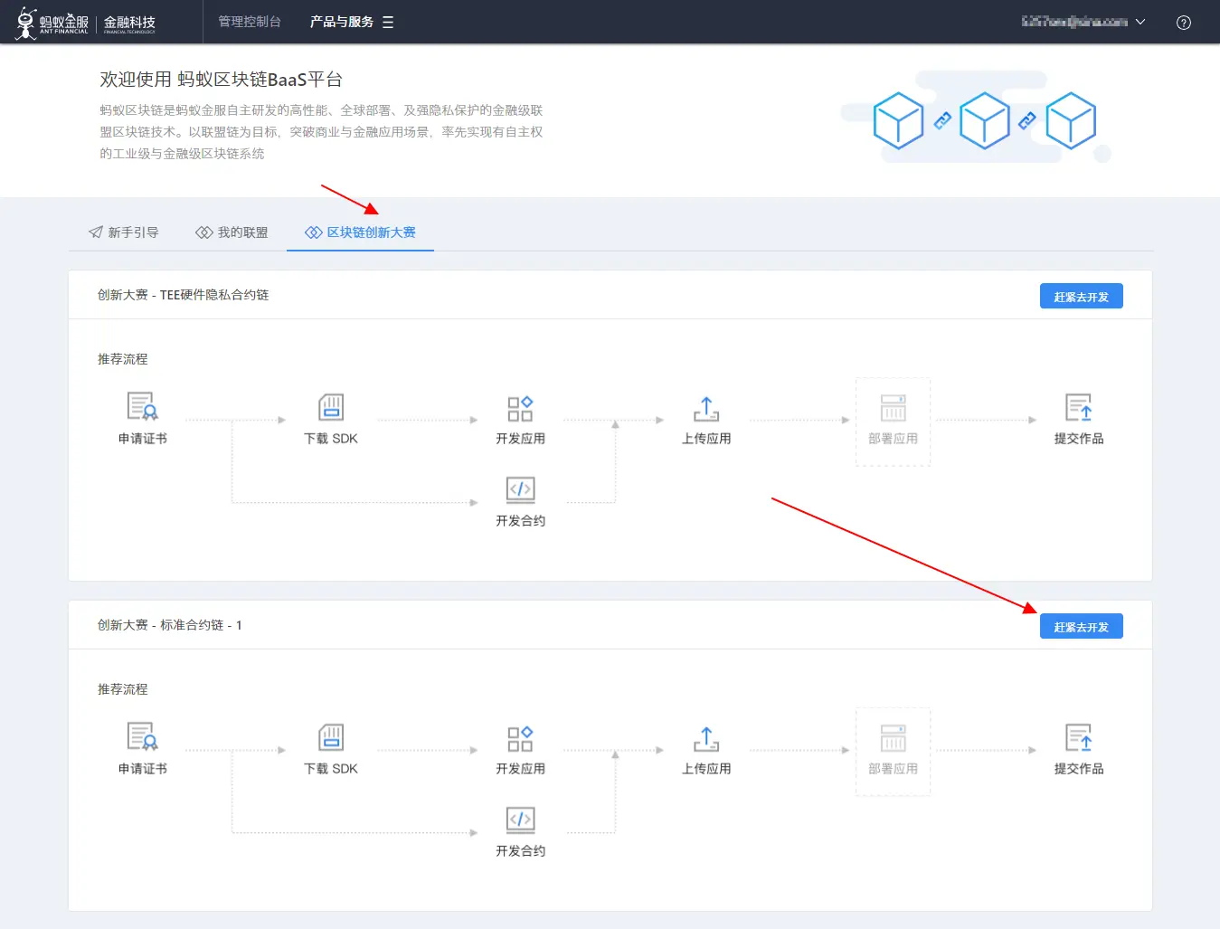The image size is (1220, 929).
Task: Open the help question mark icon
Action: pyautogui.click(x=1183, y=23)
